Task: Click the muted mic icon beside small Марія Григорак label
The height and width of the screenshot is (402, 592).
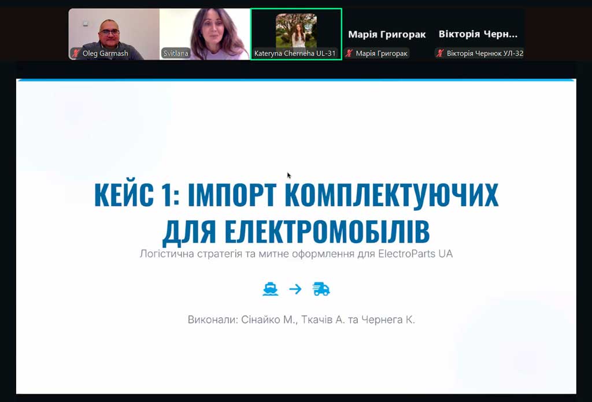Action: click(x=349, y=54)
